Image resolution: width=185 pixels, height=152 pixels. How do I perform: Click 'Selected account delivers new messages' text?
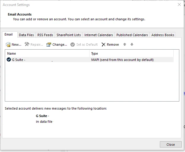pos(56,108)
